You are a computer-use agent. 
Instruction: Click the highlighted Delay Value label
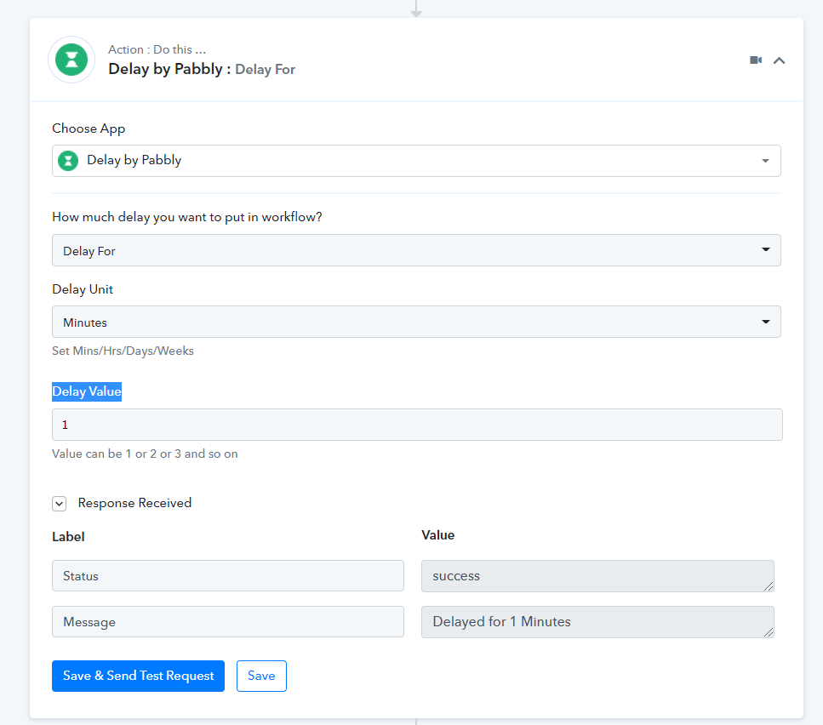tap(87, 391)
